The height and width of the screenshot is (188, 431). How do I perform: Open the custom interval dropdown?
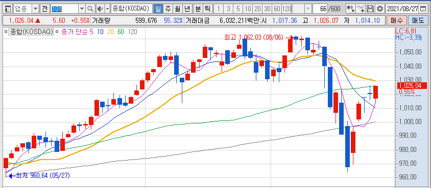[x=308, y=9]
